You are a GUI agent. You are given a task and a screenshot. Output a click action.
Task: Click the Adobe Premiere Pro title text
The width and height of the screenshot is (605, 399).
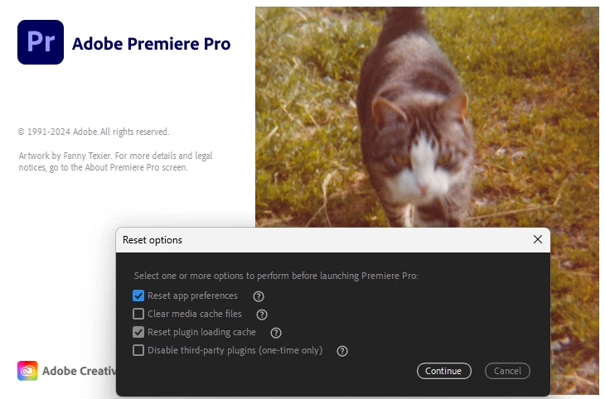(x=151, y=44)
